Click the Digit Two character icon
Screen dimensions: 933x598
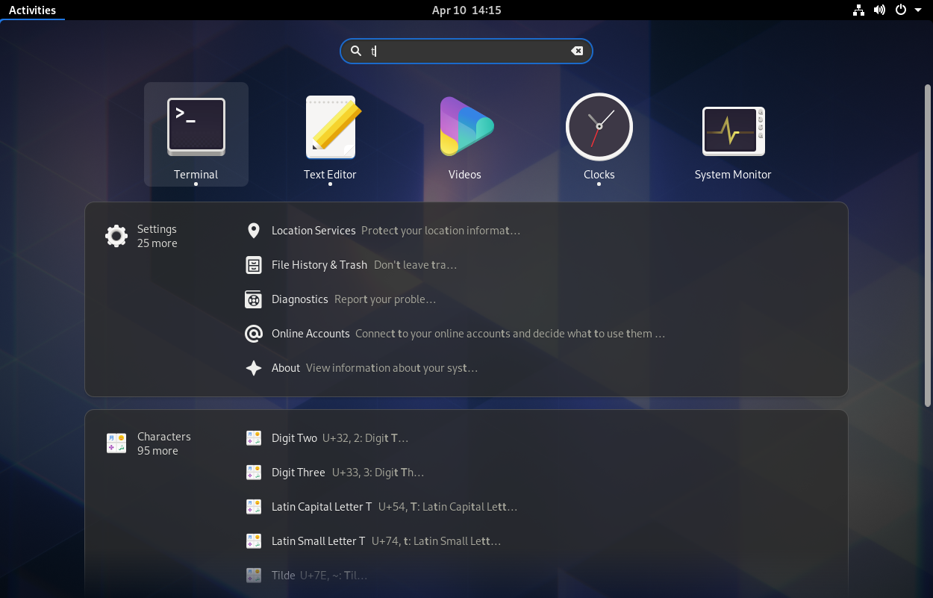click(x=254, y=438)
